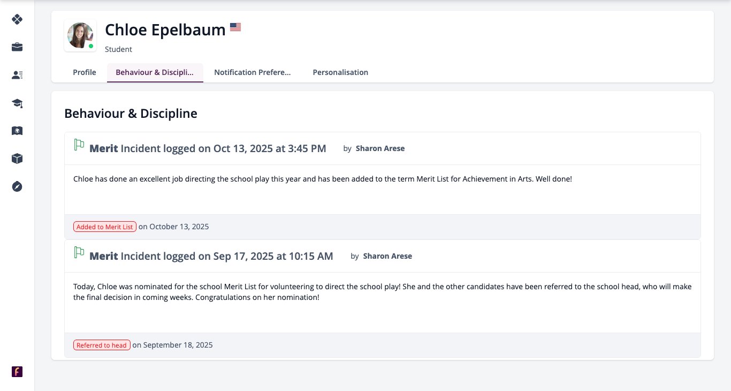Click Chloe Epelbaum's profile photo

[80, 36]
